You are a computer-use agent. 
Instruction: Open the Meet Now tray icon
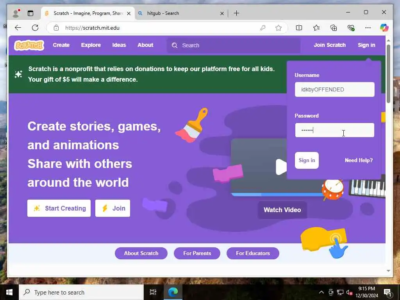[x=331, y=292]
